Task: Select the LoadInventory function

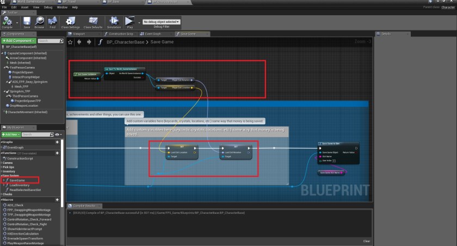Action: (x=19, y=184)
